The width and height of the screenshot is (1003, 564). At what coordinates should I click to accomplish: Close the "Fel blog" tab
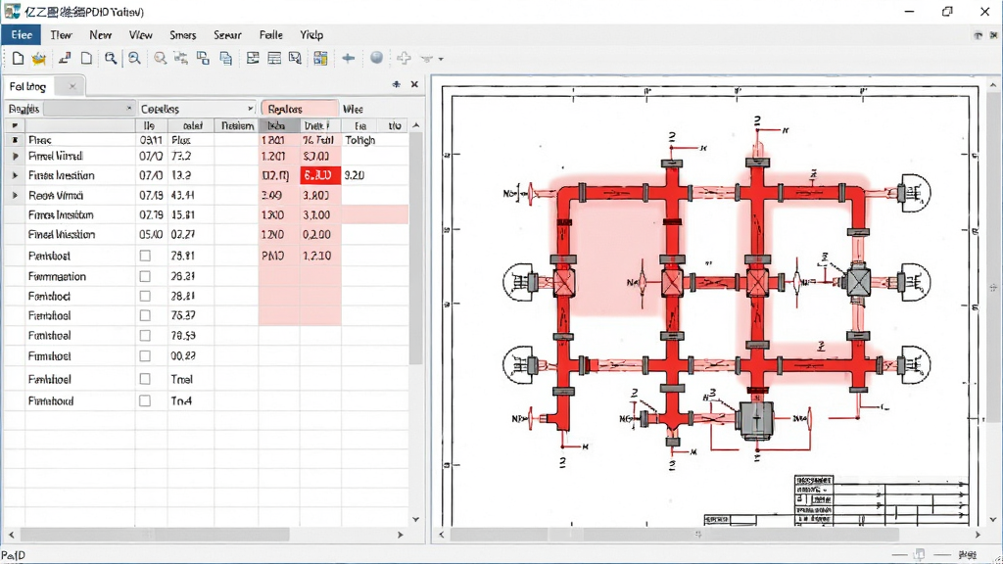pos(72,86)
